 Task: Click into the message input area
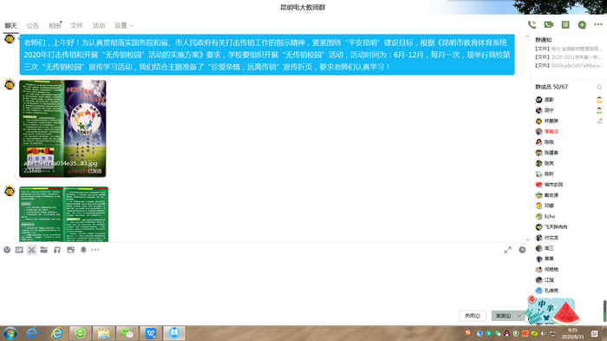click(x=264, y=281)
